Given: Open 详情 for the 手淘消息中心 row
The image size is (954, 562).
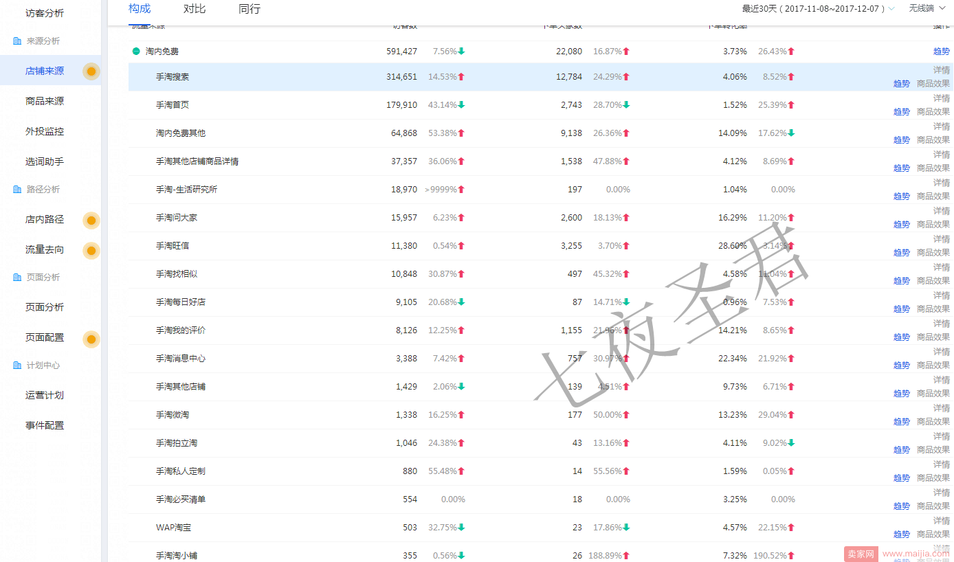Looking at the screenshot, I should 942,352.
